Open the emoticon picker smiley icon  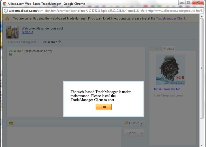click(x=11, y=123)
